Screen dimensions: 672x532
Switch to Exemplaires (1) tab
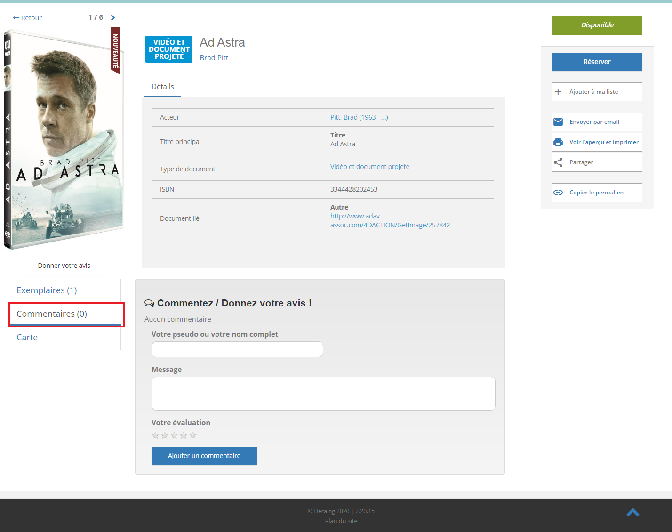point(47,290)
